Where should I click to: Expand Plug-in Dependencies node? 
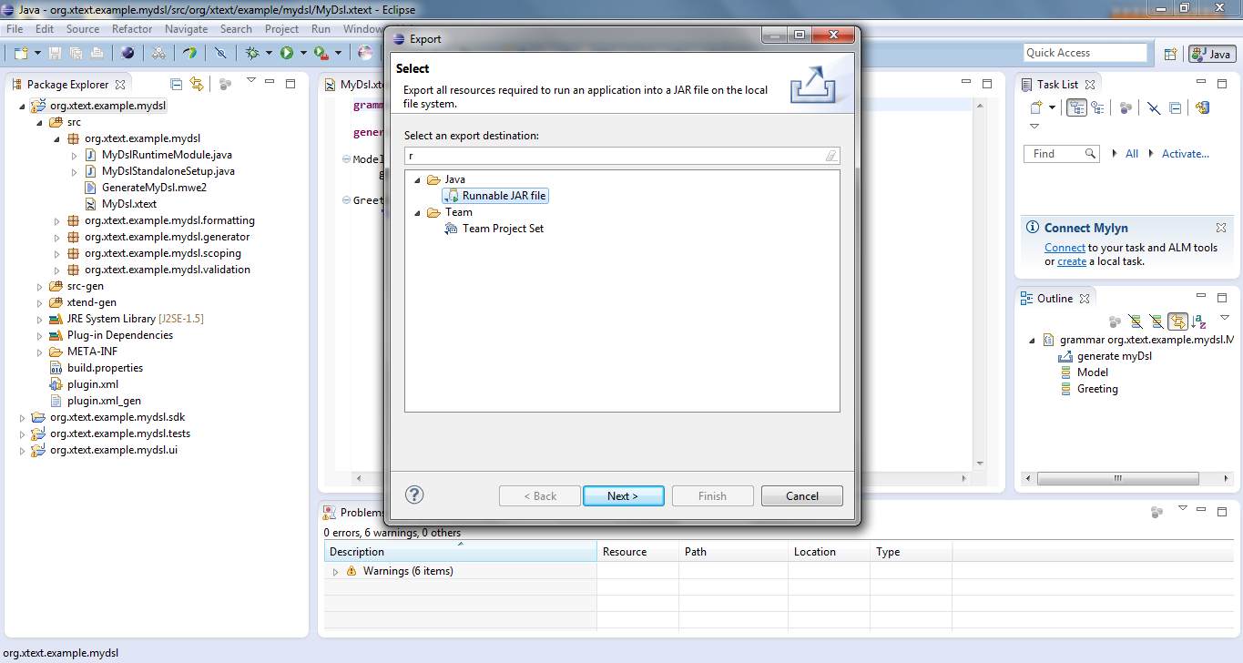[40, 335]
